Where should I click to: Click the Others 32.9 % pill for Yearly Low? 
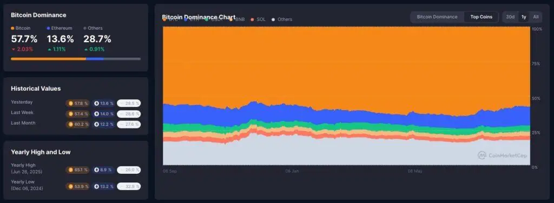point(129,186)
